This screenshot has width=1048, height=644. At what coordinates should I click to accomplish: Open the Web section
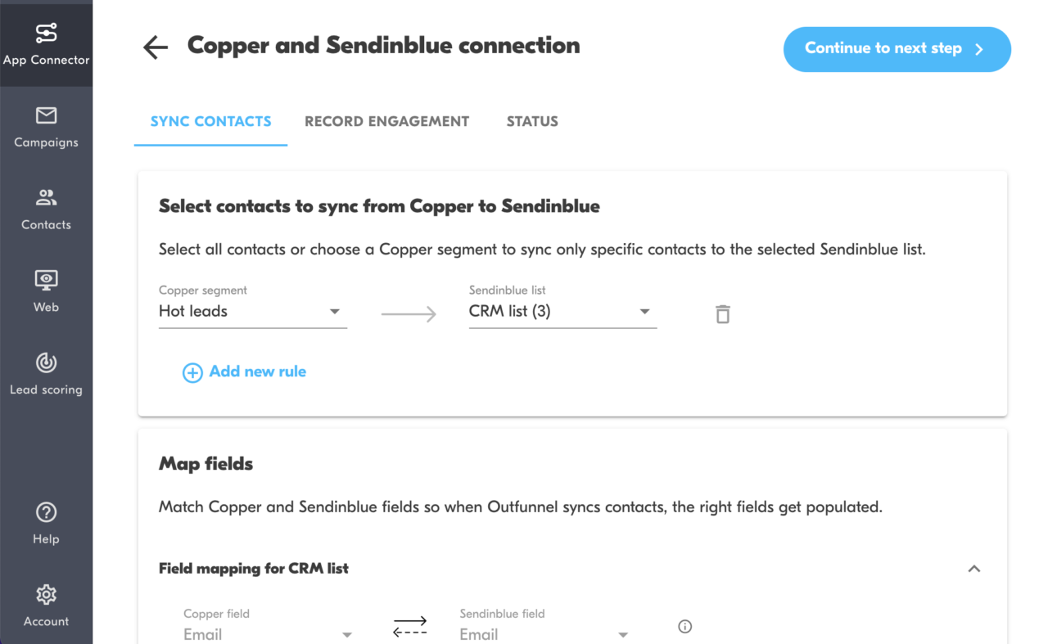[46, 292]
